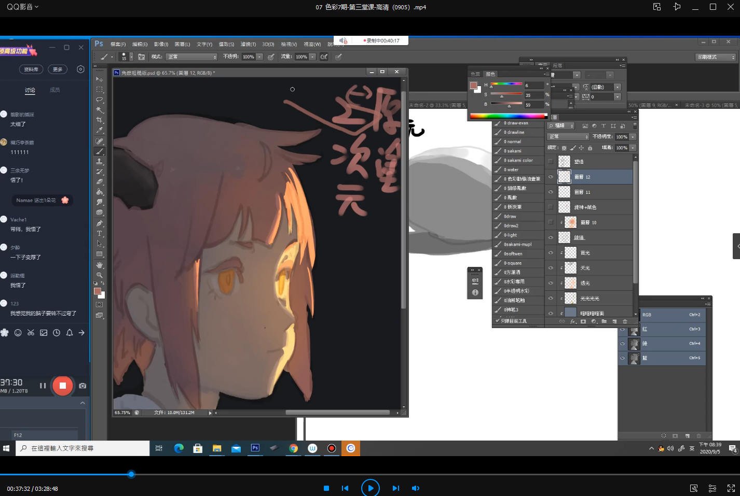Select the Eyedropper tool

[100, 129]
